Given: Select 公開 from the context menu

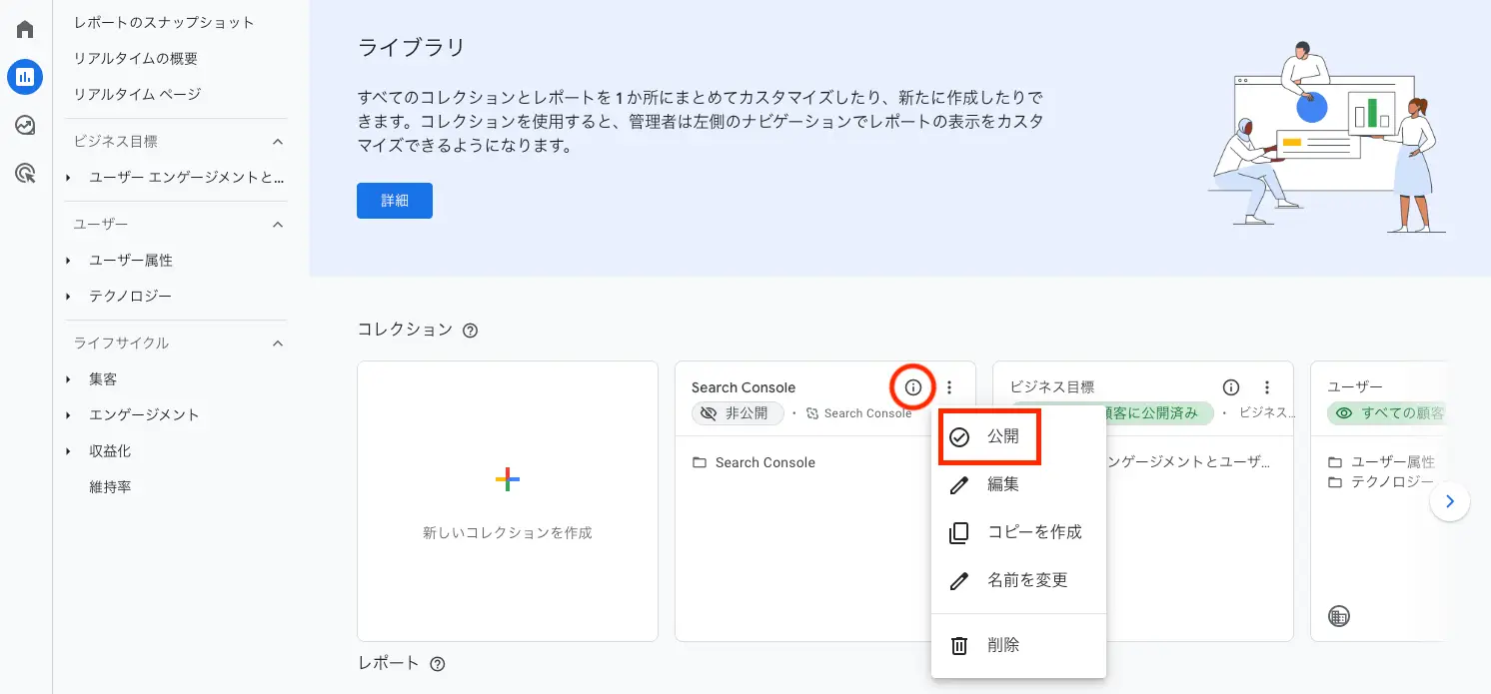Looking at the screenshot, I should (1002, 437).
